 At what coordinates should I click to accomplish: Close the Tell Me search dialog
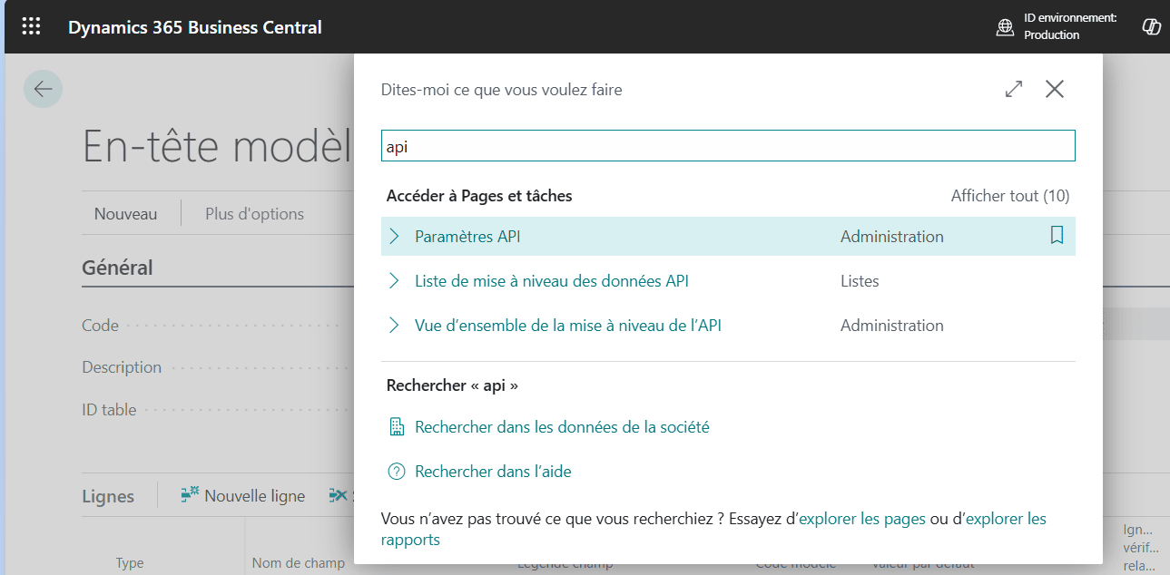[1054, 89]
